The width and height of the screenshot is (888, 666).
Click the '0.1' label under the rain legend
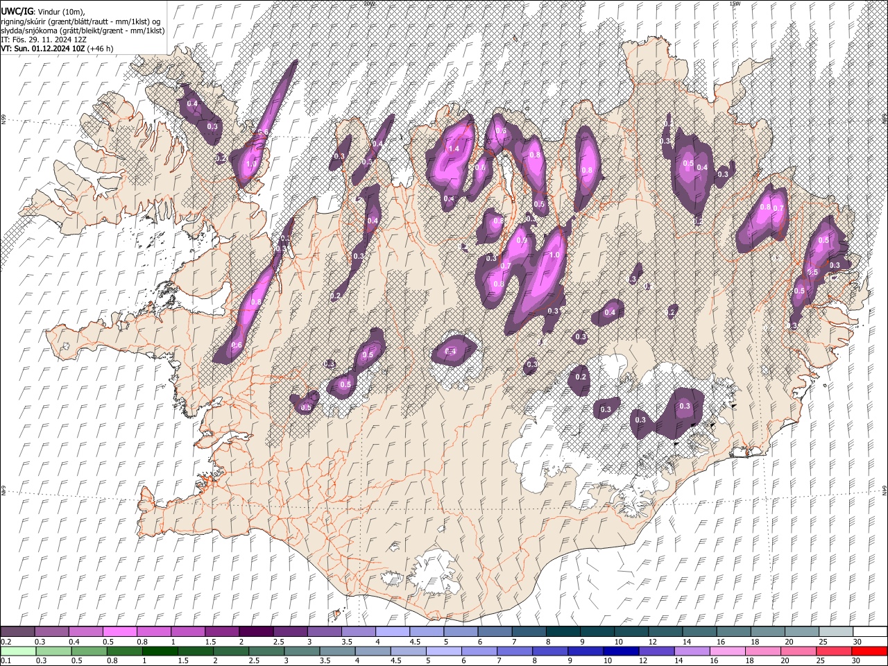5,660
